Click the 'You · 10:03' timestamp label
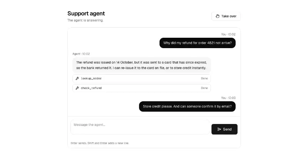308x154 pixels. click(228, 98)
